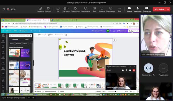
Task: Open the Teams Chat panel
Action: click(58, 9)
